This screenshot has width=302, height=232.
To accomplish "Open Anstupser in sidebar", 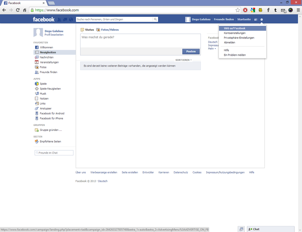I will click(45, 108).
